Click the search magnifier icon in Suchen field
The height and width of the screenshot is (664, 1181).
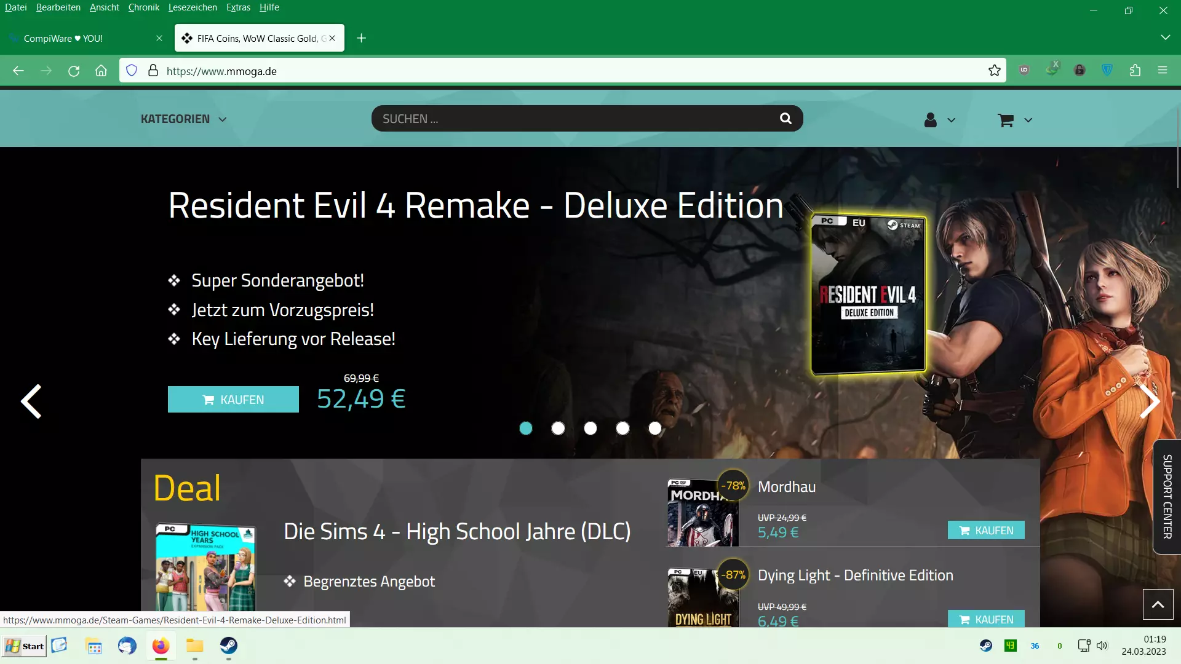pos(785,119)
